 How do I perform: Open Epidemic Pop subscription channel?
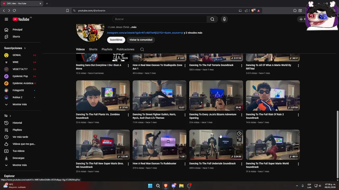click(20, 76)
